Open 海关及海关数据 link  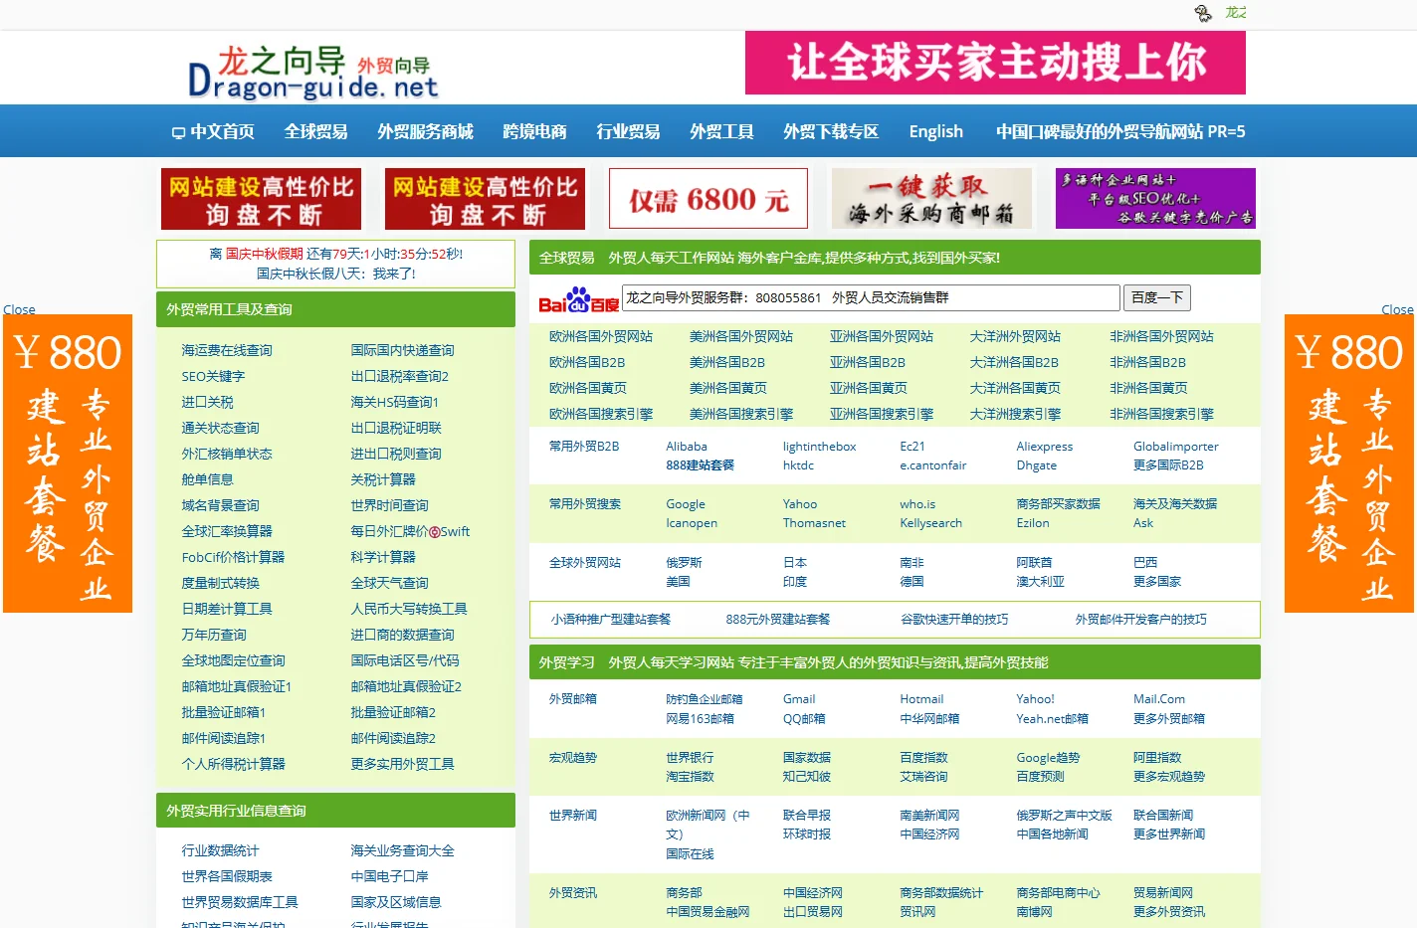tap(1174, 504)
